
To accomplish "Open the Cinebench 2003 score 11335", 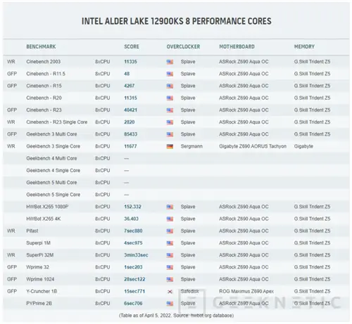I will click(130, 62).
